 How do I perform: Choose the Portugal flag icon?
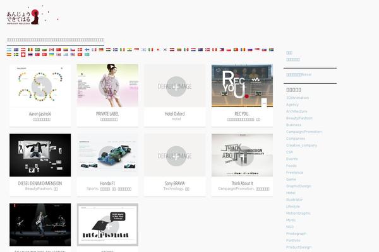[236, 50]
